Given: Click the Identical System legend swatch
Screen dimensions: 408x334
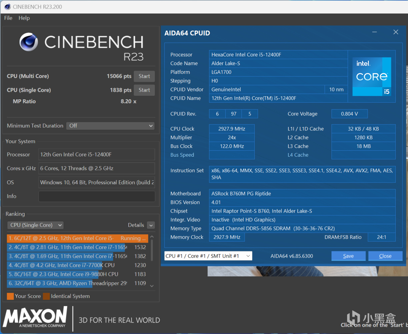Looking at the screenshot, I should 46,296.
